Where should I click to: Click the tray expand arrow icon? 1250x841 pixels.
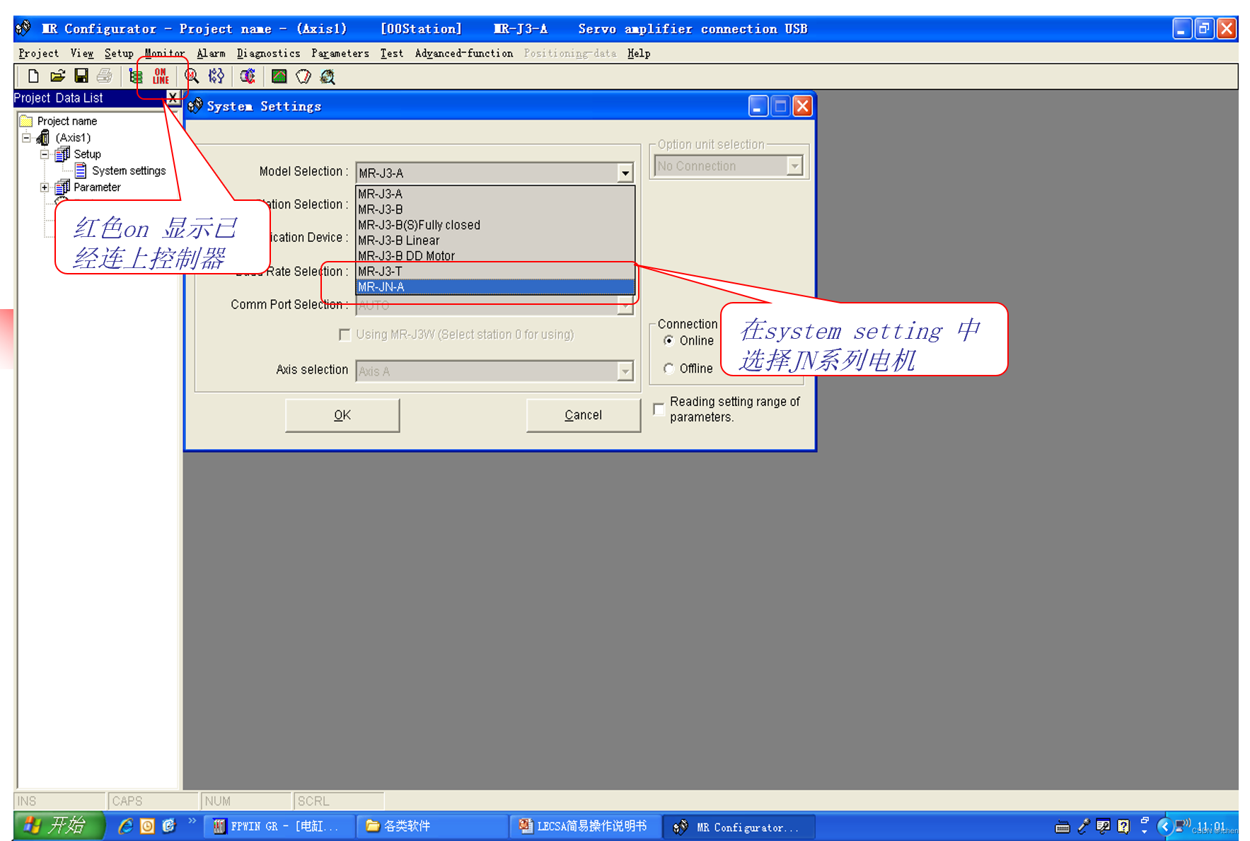coord(1164,825)
